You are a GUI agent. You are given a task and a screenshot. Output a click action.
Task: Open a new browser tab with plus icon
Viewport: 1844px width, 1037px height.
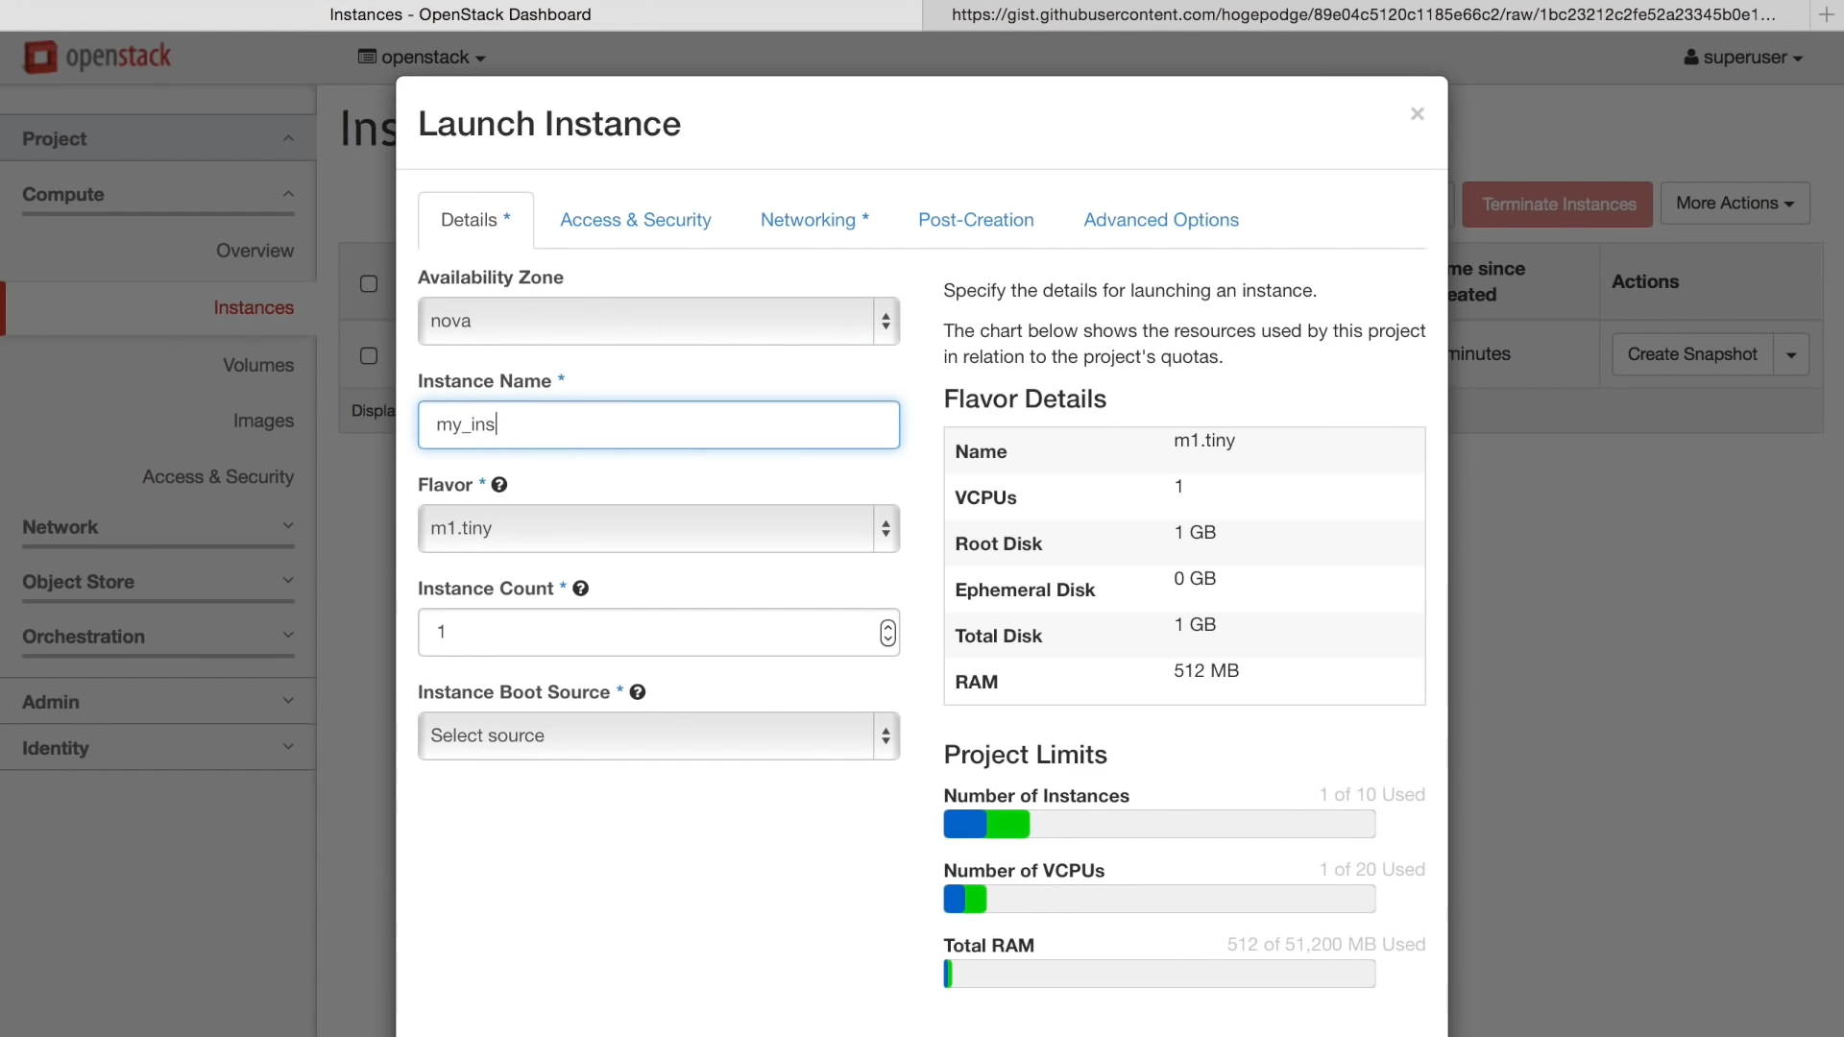(x=1826, y=14)
